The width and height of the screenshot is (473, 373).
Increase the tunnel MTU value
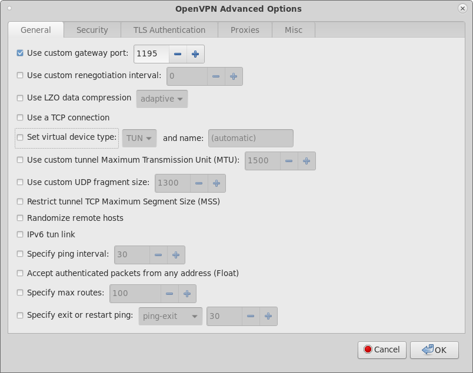point(307,161)
